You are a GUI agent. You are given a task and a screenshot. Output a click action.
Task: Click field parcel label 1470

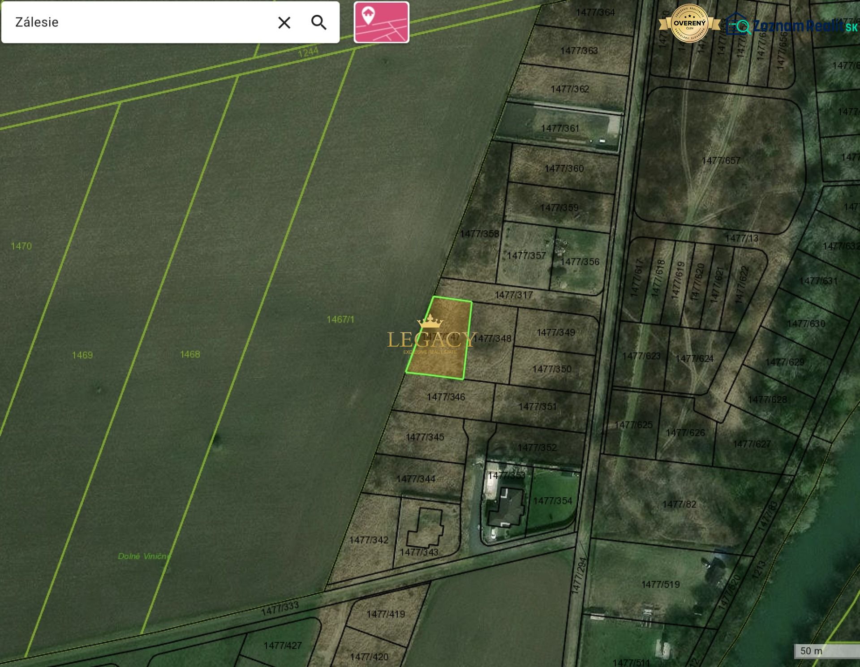tap(21, 246)
